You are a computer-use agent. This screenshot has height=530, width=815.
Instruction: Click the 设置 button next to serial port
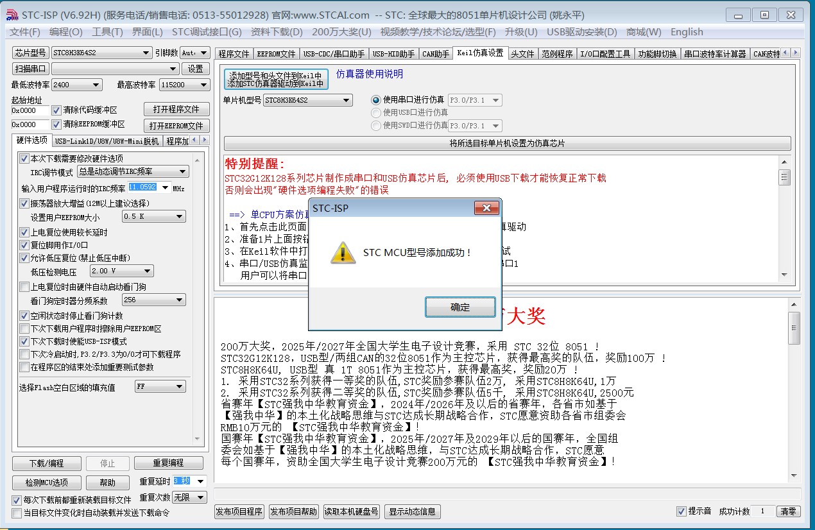tap(196, 69)
